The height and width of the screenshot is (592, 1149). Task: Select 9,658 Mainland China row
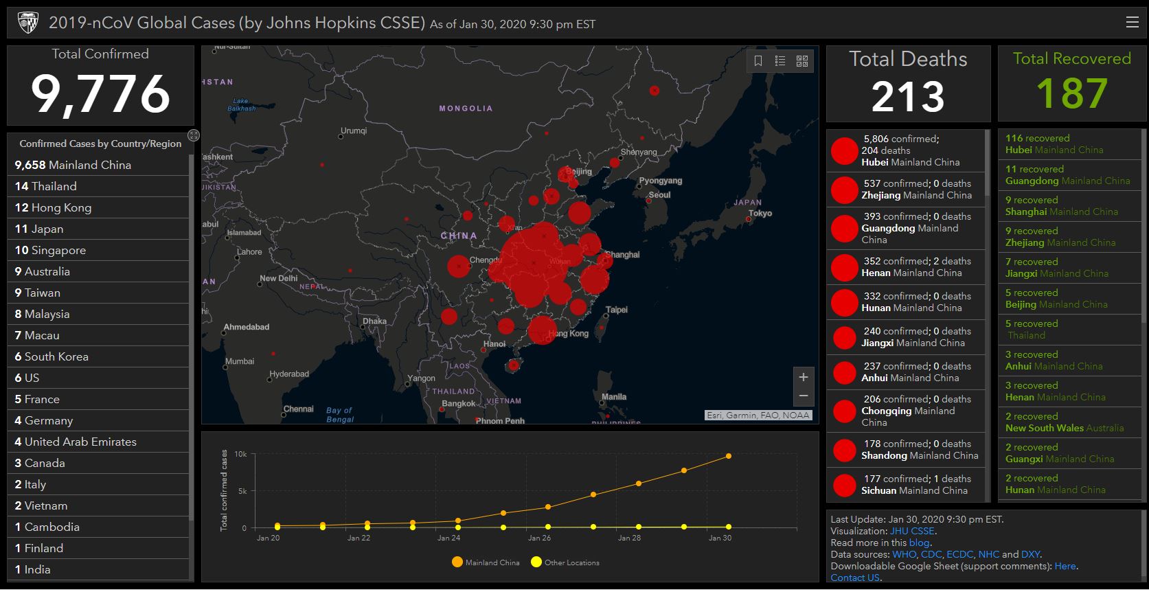98,165
